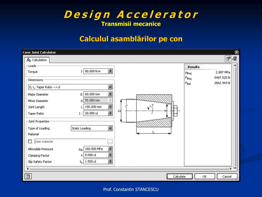The image size is (262, 197).
Task: Edit the Major Diameter 60.000 mm field
Action: click(x=96, y=94)
